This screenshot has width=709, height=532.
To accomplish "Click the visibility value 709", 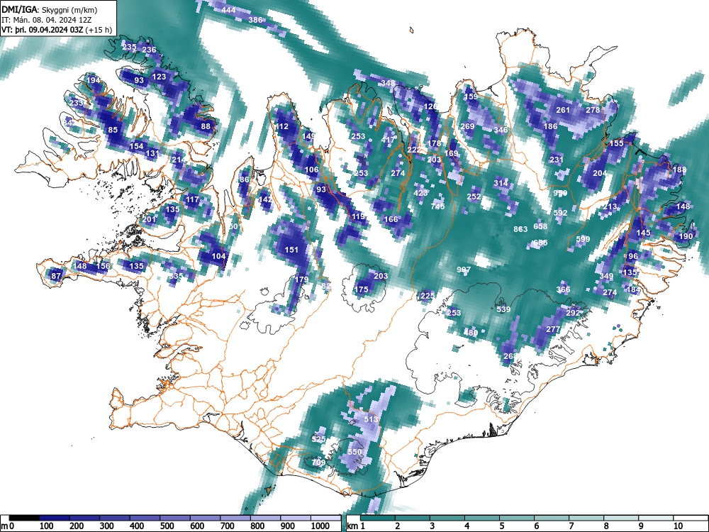I will click(x=318, y=462).
